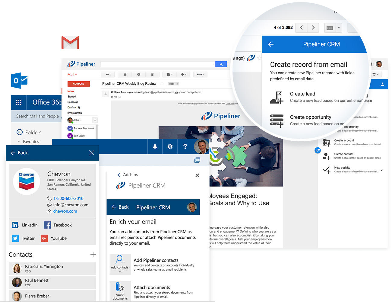This screenshot has height=302, width=392.
Task: Go back to Add-ins list
Action: (x=127, y=175)
